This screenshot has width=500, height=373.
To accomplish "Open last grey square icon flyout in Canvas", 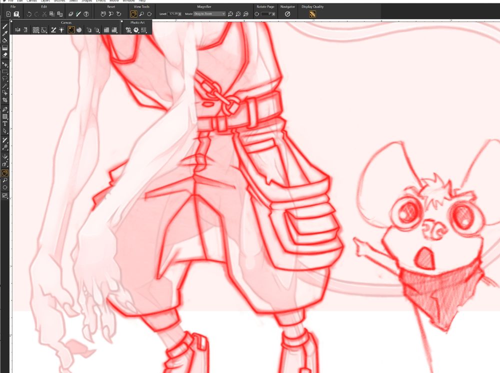I will [x=114, y=30].
